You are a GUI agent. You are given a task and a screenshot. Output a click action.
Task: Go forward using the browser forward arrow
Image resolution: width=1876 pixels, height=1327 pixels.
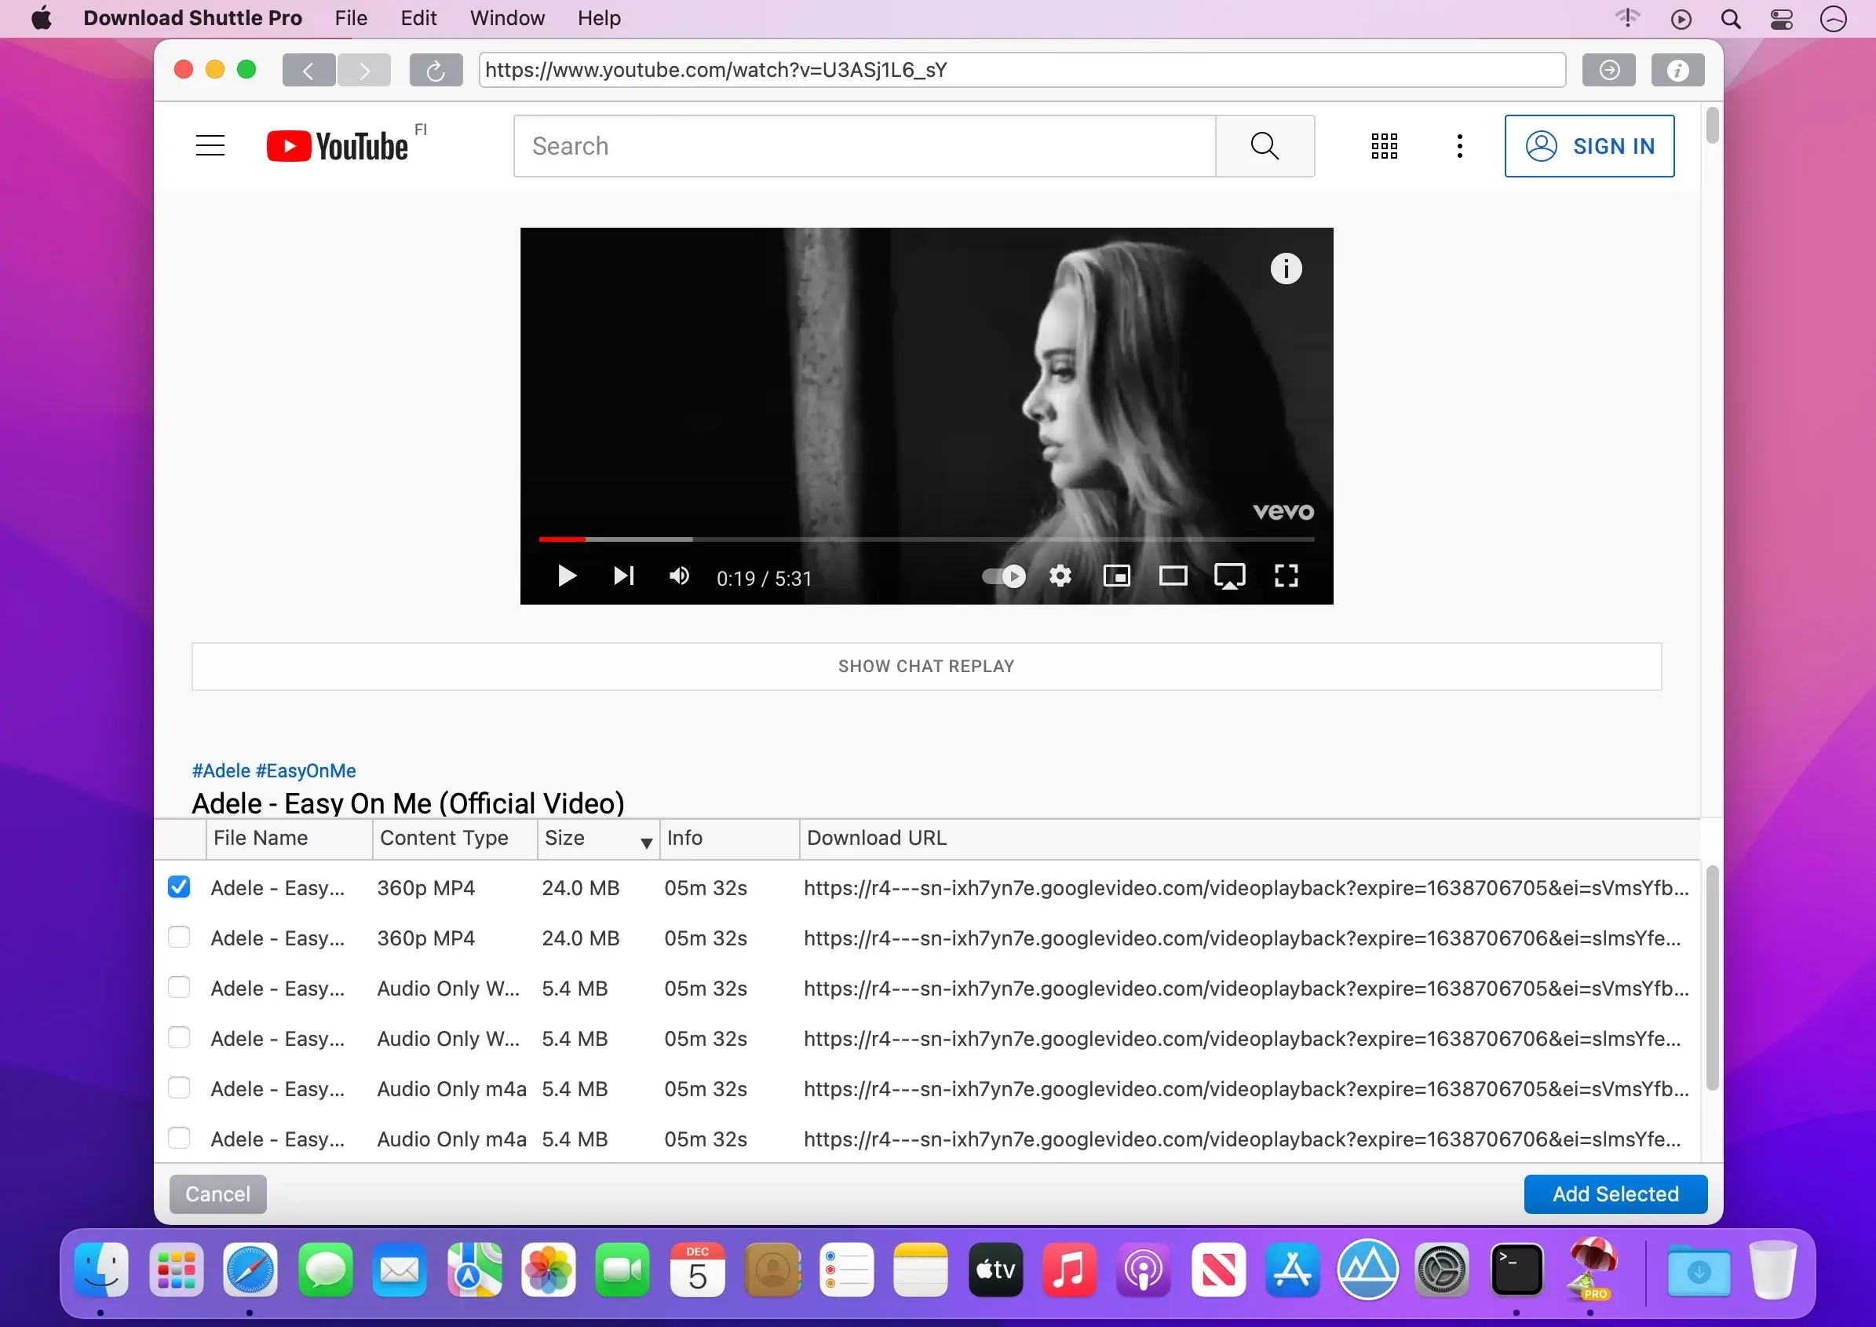pos(363,70)
